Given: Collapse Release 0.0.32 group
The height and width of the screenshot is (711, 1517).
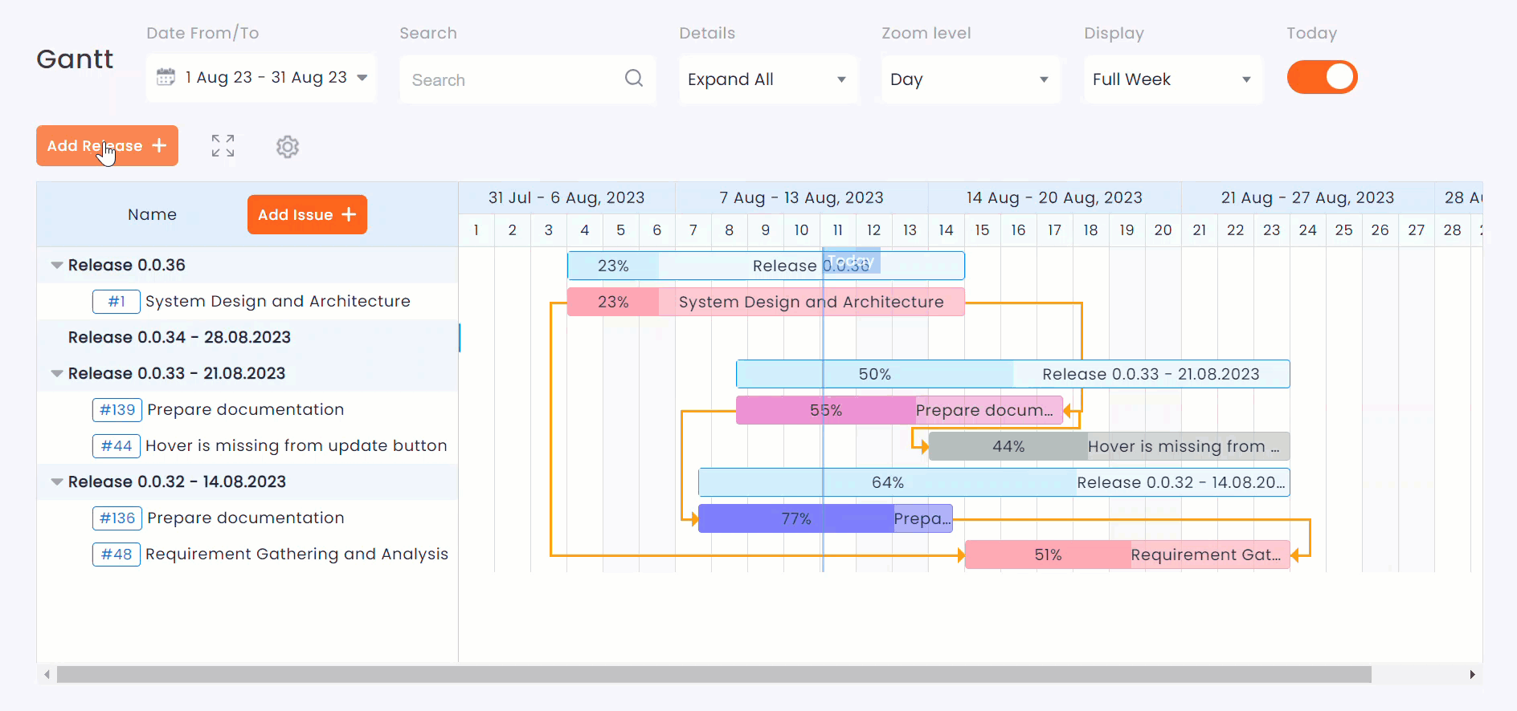Looking at the screenshot, I should [x=57, y=482].
